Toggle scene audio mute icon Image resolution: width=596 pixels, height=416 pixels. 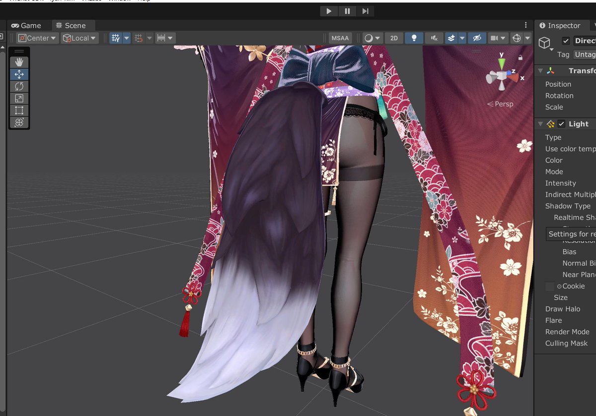434,38
